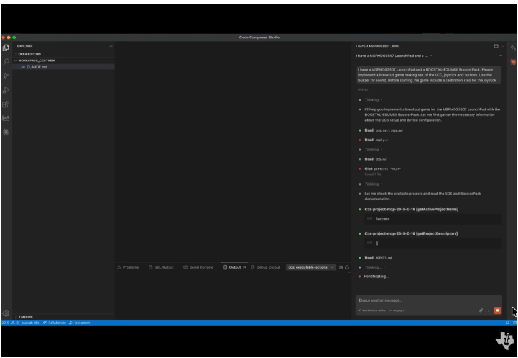The width and height of the screenshot is (518, 358).
Task: Click the Collaborate status bar button
Action: [54, 323]
